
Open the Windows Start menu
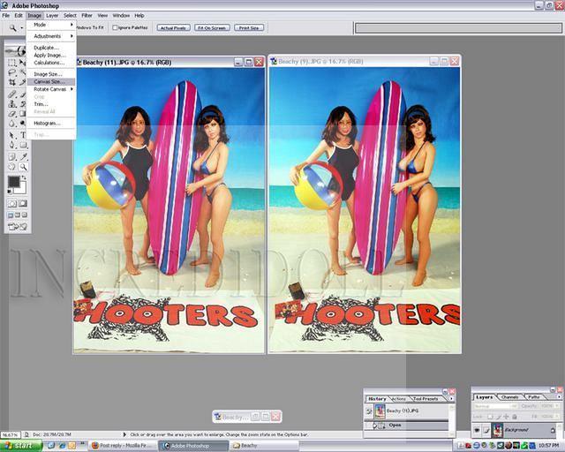tap(21, 446)
